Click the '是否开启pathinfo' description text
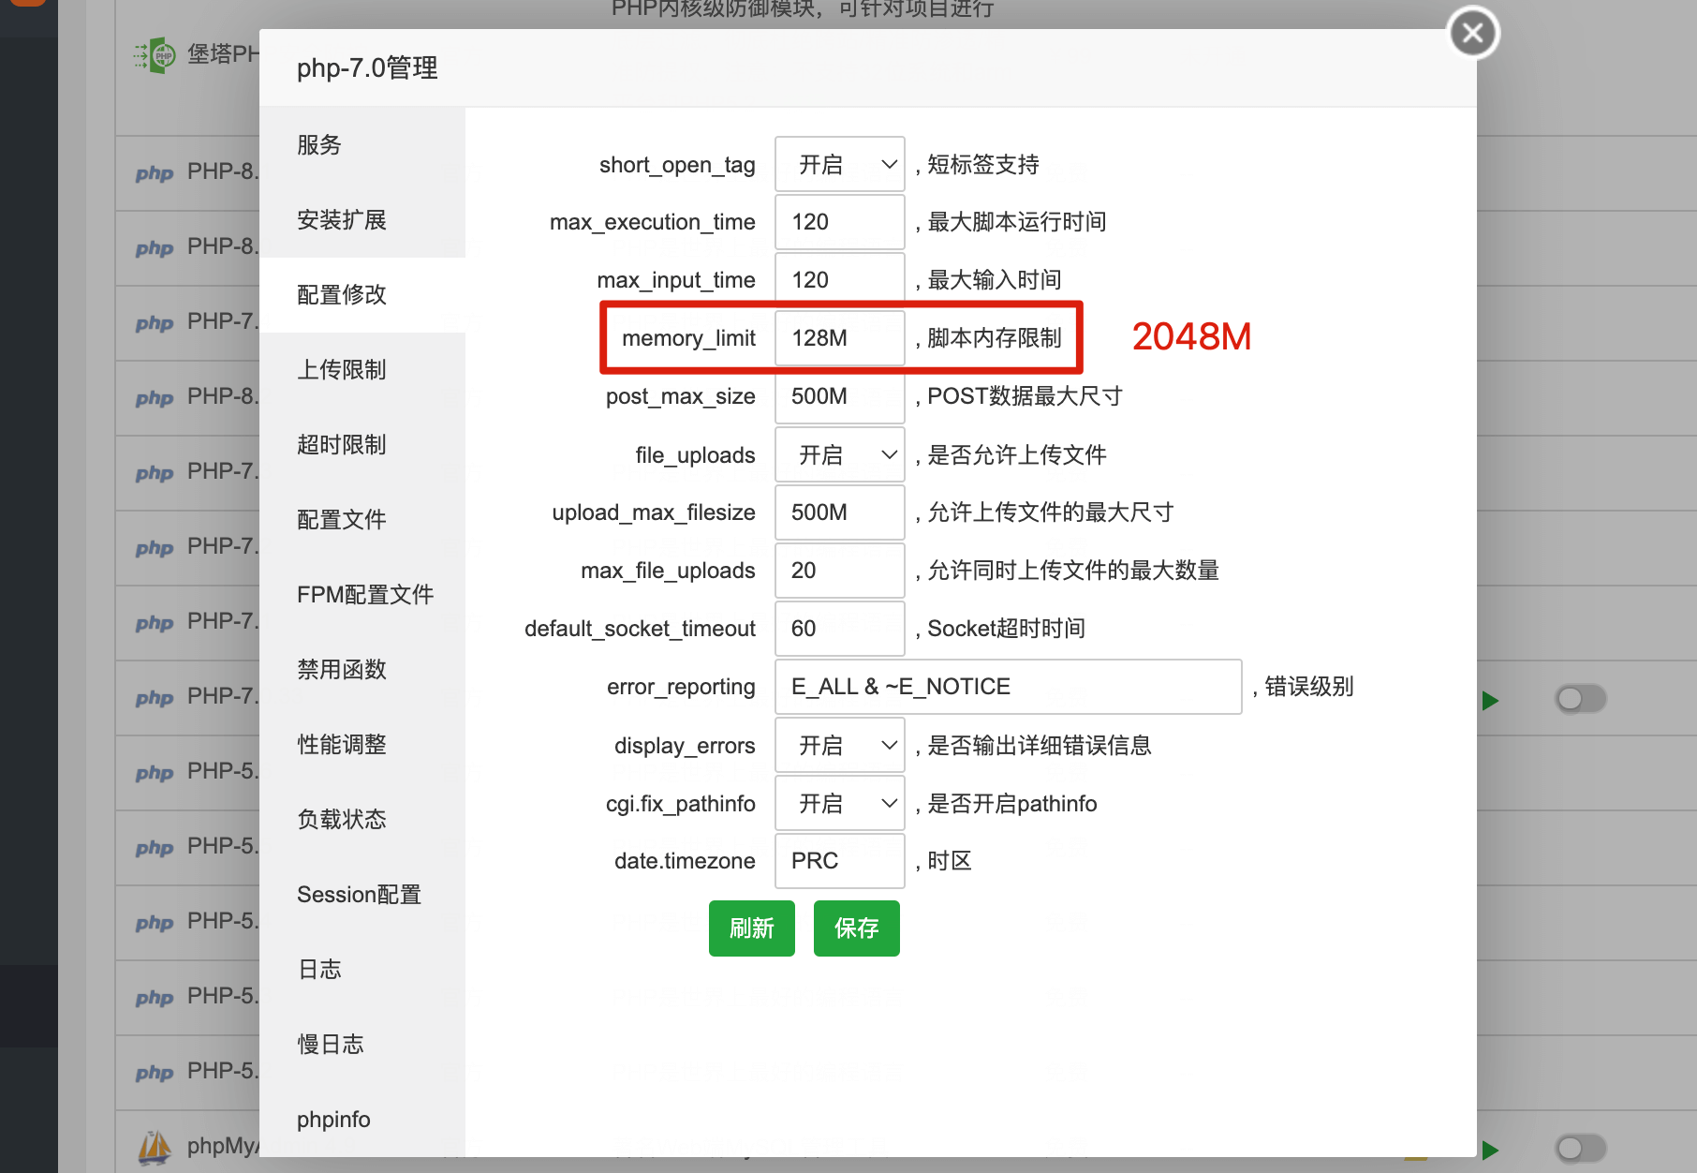Screen dimensions: 1697x1173 pyautogui.click(x=1012, y=804)
